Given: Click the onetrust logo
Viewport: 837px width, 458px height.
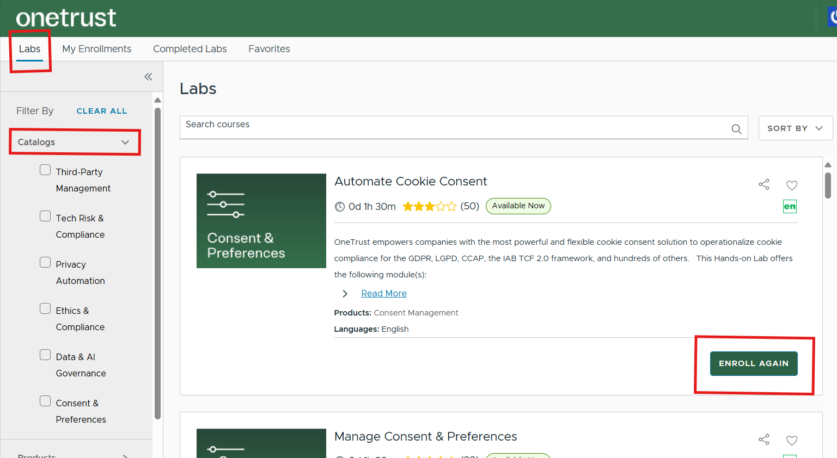Looking at the screenshot, I should point(66,18).
